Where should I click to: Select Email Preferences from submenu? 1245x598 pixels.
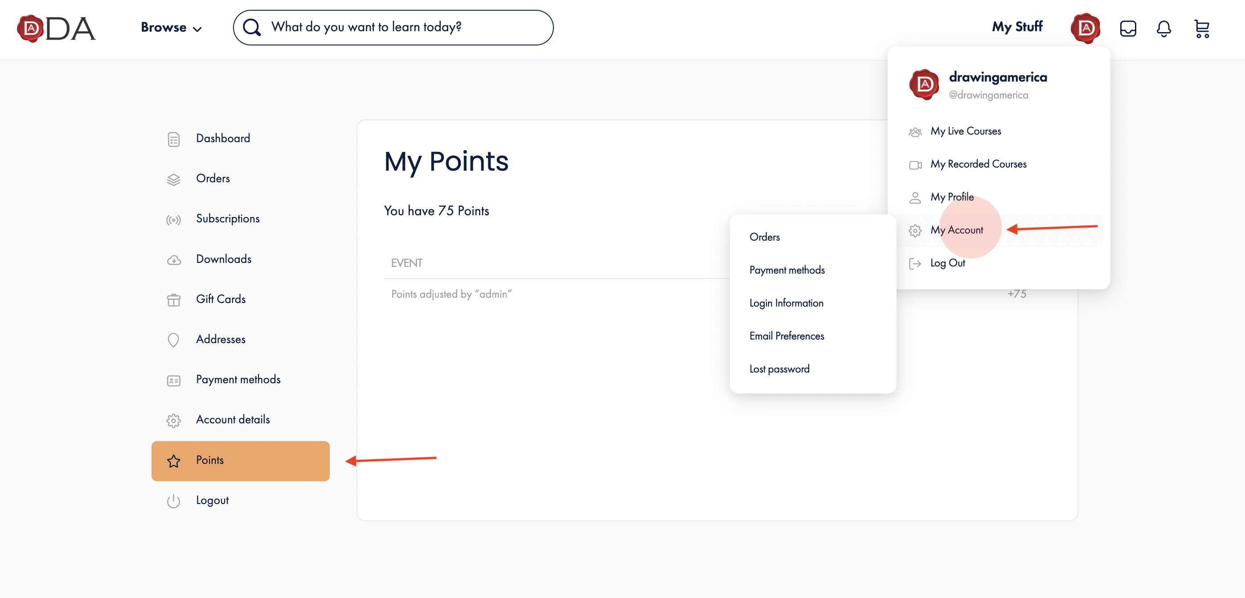[x=786, y=336]
